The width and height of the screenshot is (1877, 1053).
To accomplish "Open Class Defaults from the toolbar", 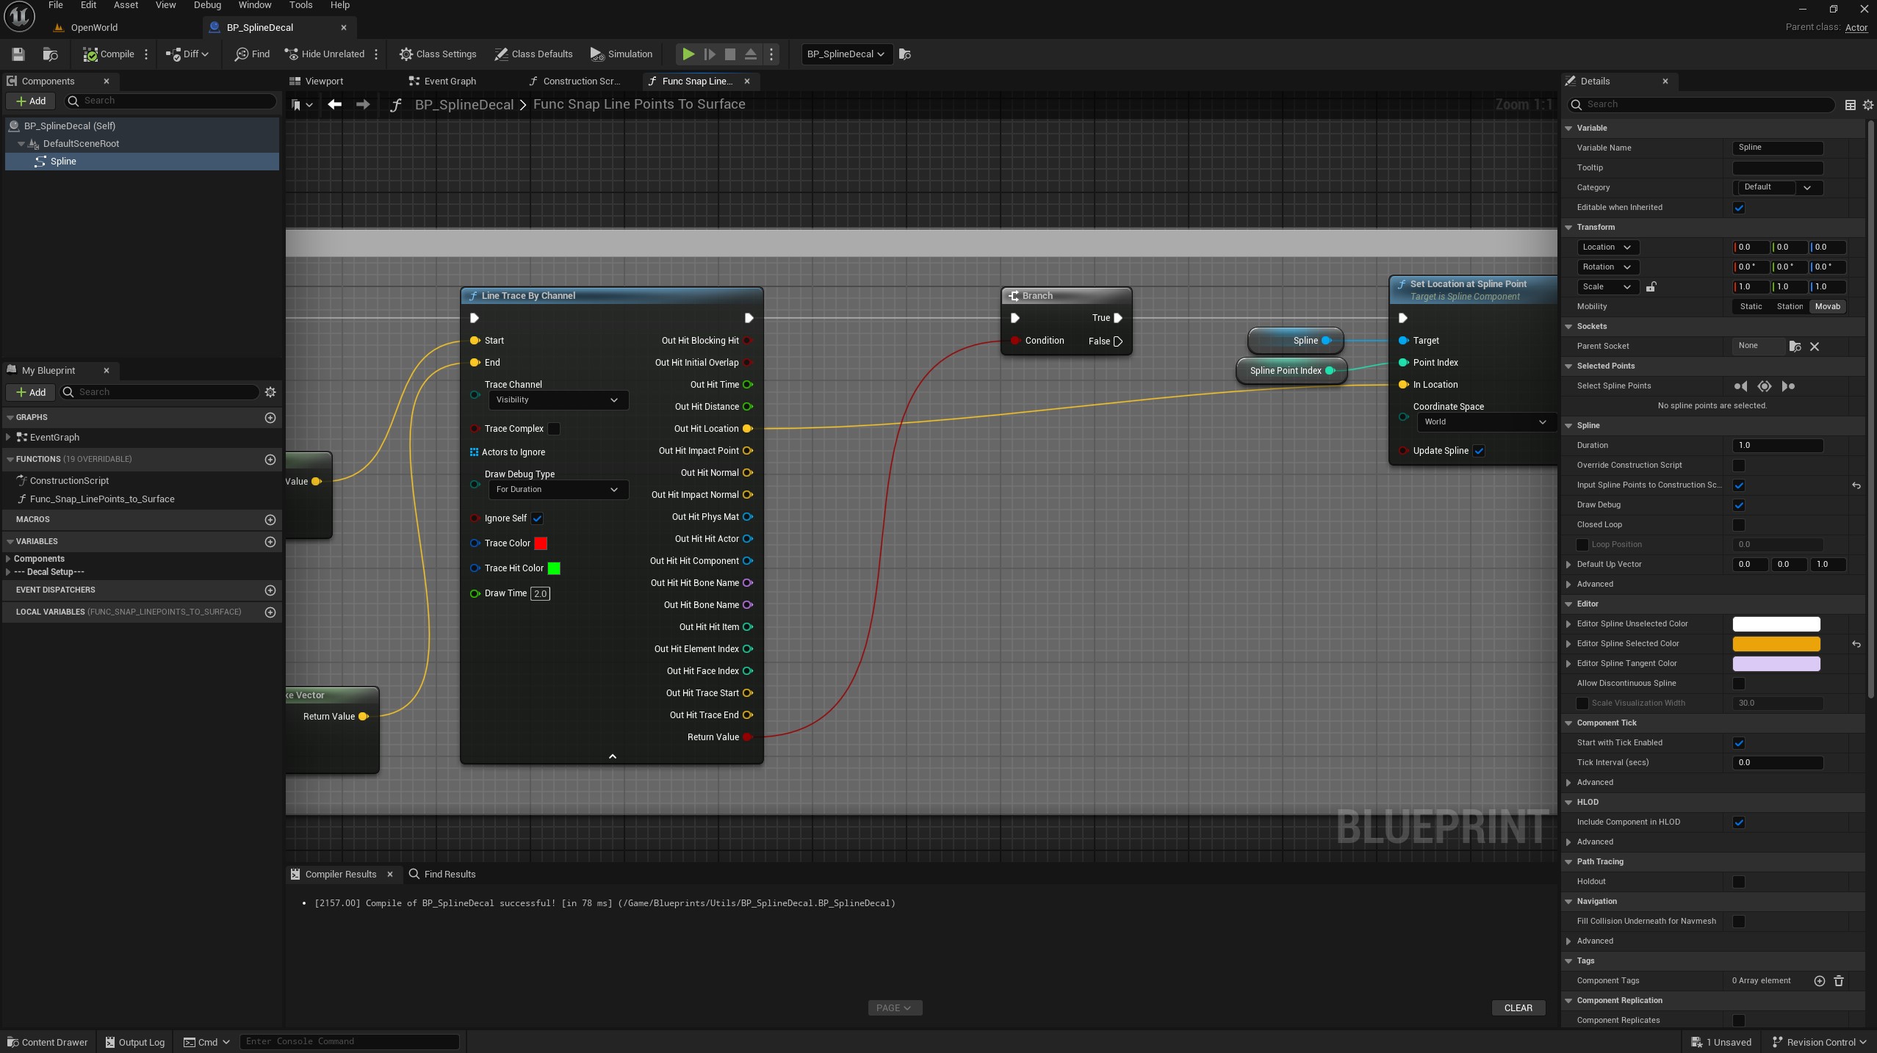I will point(534,54).
